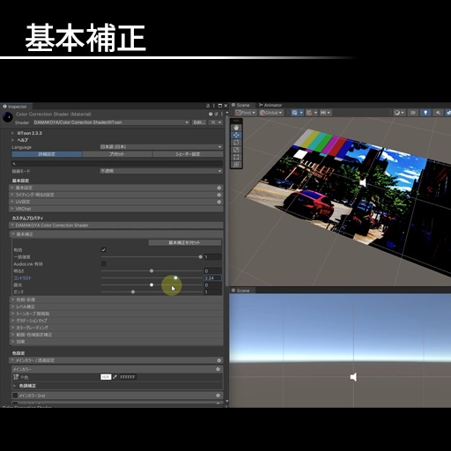Open 基本設定 section gear menu
The height and width of the screenshot is (451, 451).
point(218,188)
